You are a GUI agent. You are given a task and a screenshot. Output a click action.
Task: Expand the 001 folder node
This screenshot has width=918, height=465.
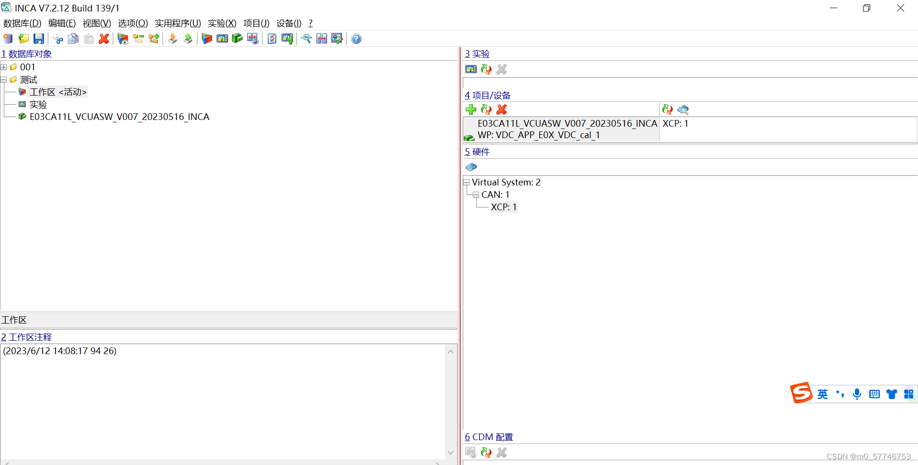click(4, 67)
